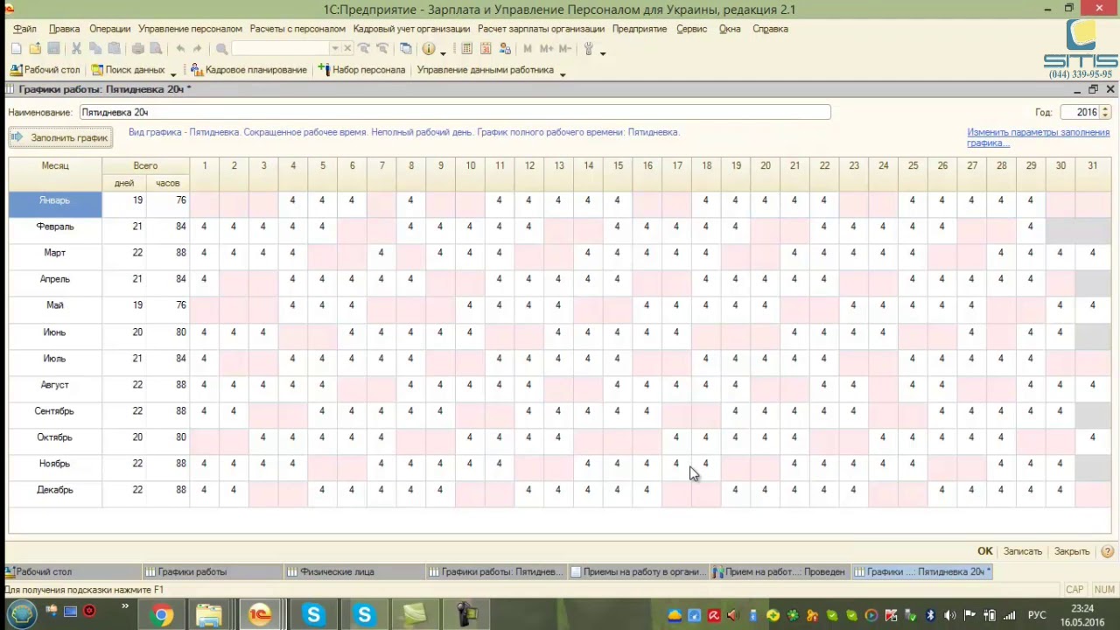Click the OK button

(984, 552)
